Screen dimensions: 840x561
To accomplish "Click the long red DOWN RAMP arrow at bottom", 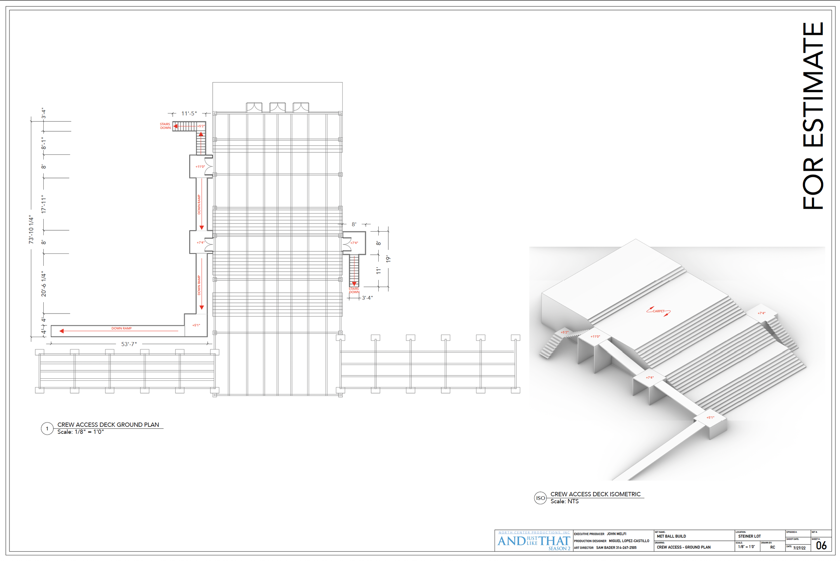I will point(118,331).
